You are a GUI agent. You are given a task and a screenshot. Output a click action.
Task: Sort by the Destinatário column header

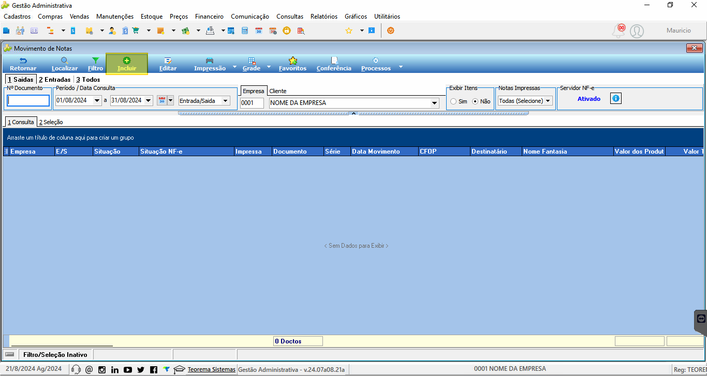point(496,152)
